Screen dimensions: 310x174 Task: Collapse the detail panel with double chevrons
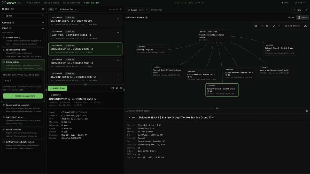tap(117, 88)
